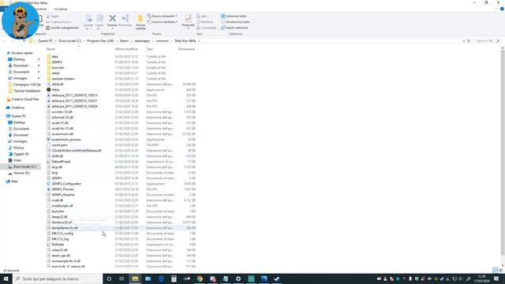Click Questo PC in the address bar
The width and height of the screenshot is (505, 284).
(x=45, y=41)
